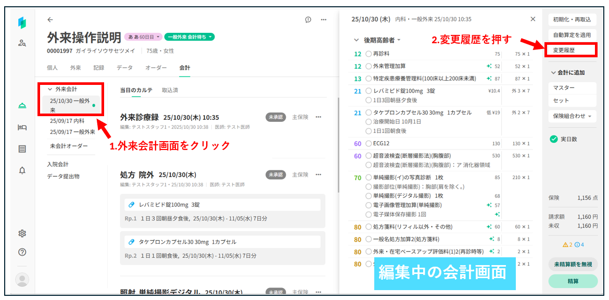This screenshot has width=609, height=300.
Task: Open settings gear icon in sidebar
Action: point(22,233)
